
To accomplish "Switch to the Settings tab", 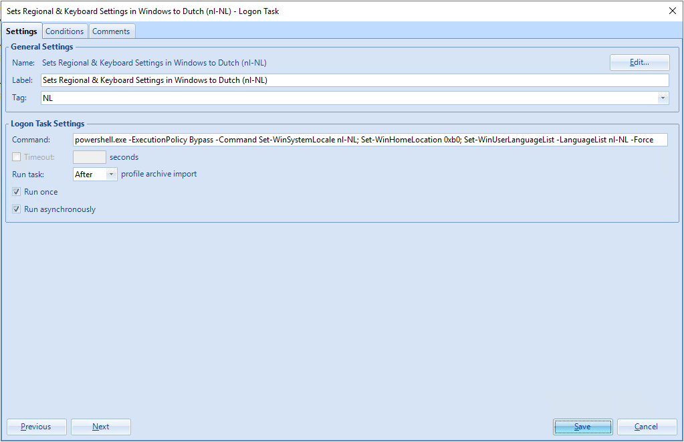I will tap(21, 31).
